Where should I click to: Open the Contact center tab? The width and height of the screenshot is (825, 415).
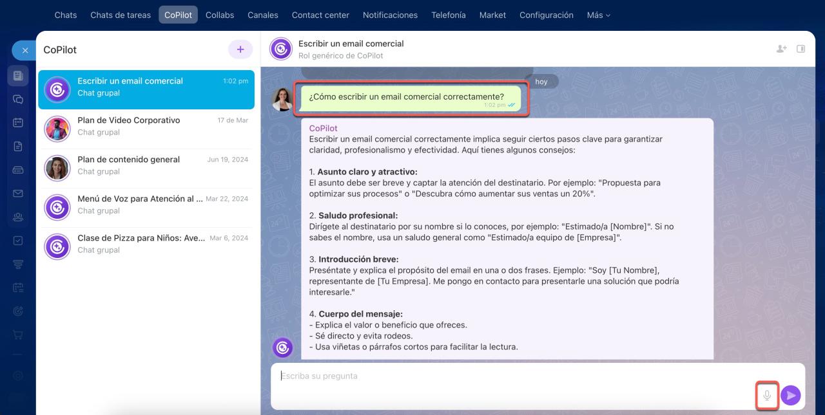pyautogui.click(x=320, y=15)
